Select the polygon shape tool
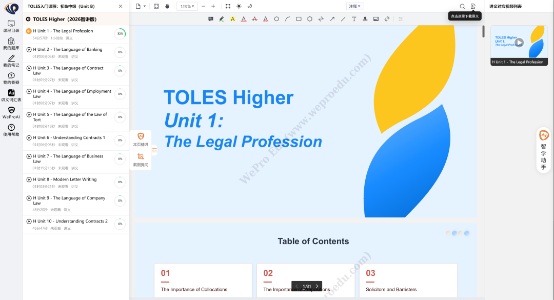Image resolution: width=554 pixels, height=300 pixels. [x=309, y=19]
